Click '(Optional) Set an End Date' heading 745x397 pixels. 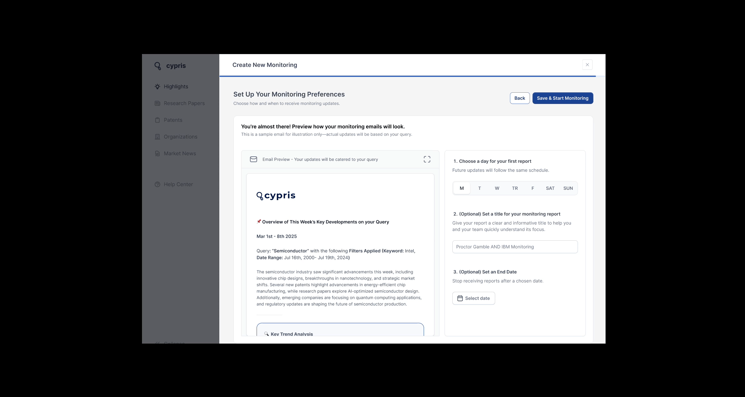tap(488, 272)
